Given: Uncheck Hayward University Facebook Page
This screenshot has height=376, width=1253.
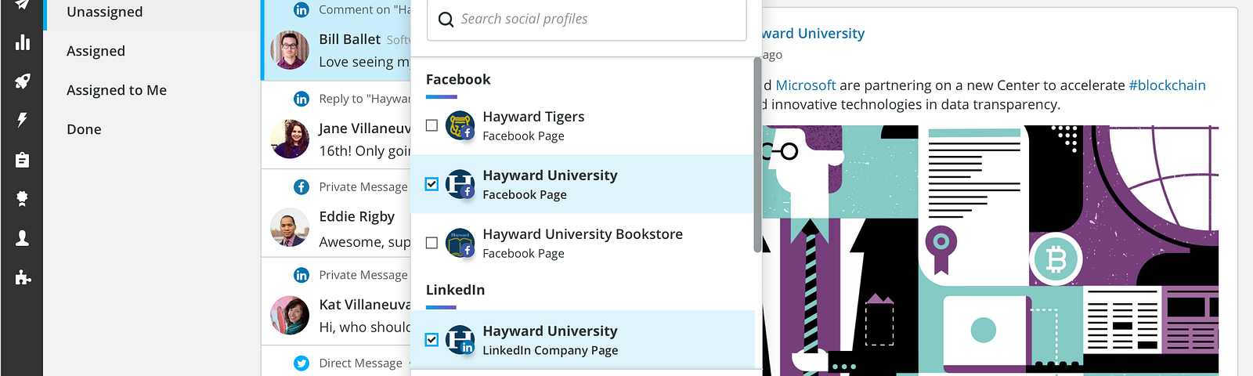Looking at the screenshot, I should (432, 184).
